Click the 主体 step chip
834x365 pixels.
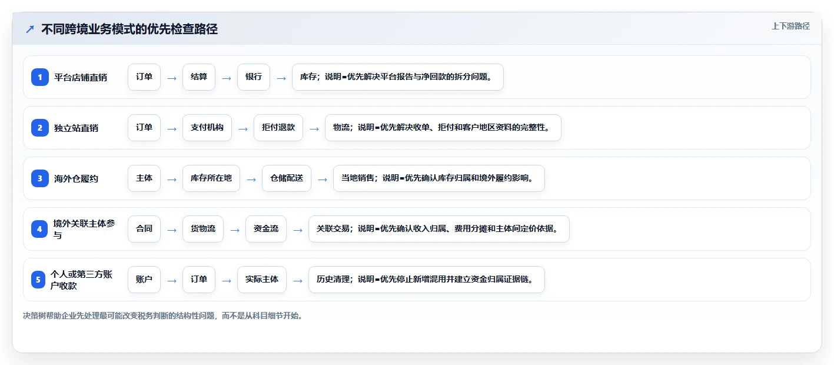[x=144, y=178]
